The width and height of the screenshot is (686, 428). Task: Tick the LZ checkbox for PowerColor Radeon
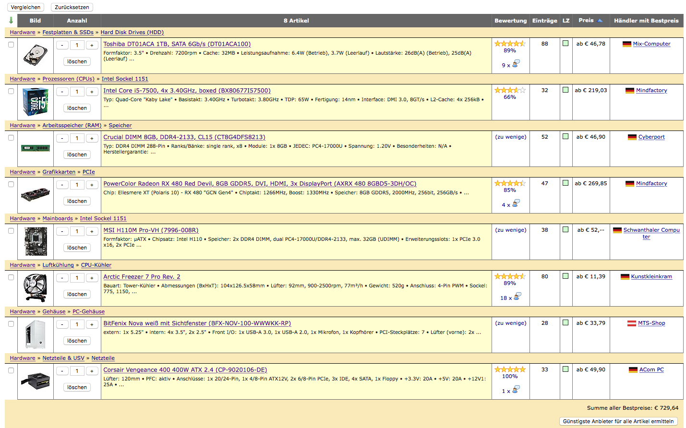coord(566,183)
